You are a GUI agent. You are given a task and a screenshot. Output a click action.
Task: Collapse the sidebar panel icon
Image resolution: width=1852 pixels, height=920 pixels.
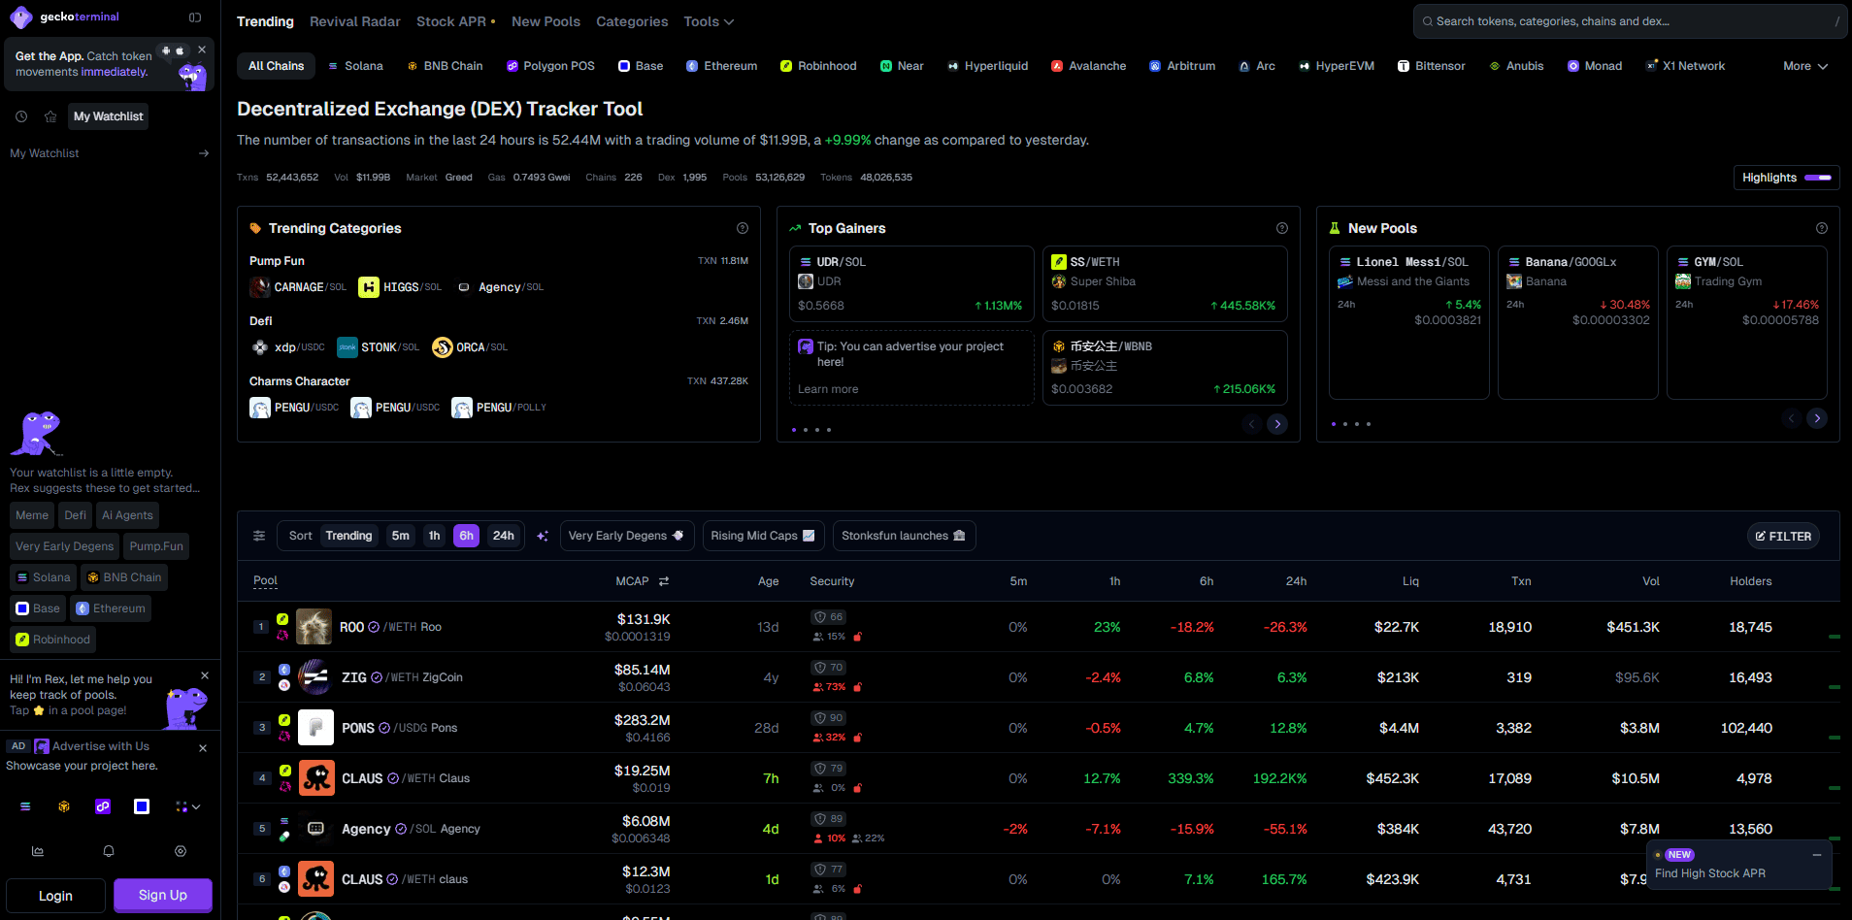pyautogui.click(x=195, y=17)
